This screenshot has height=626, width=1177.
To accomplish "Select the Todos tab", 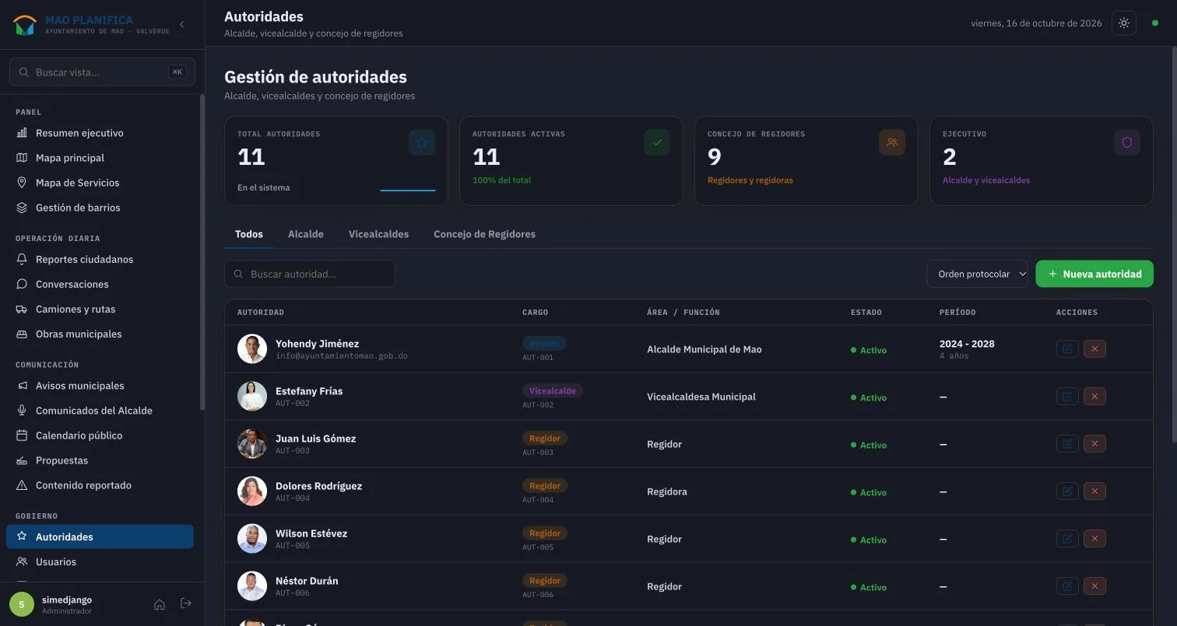I will pos(249,234).
